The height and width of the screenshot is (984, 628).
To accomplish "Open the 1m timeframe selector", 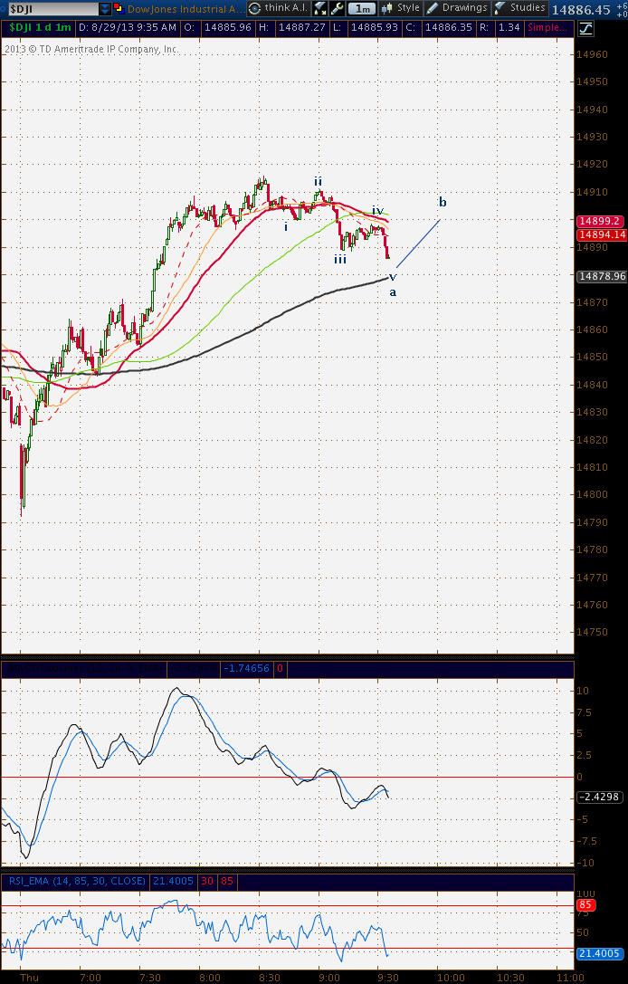I will tap(362, 9).
